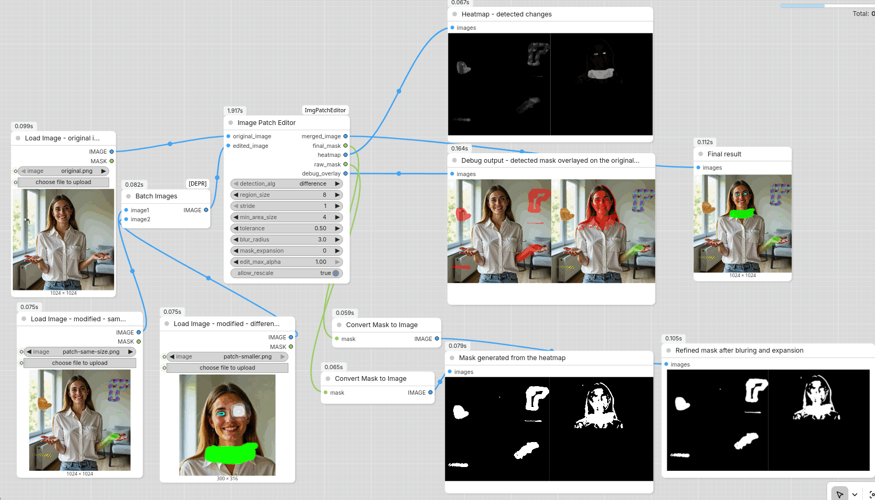Click the progress bar beside Total
The width and height of the screenshot is (875, 500).
point(828,6)
